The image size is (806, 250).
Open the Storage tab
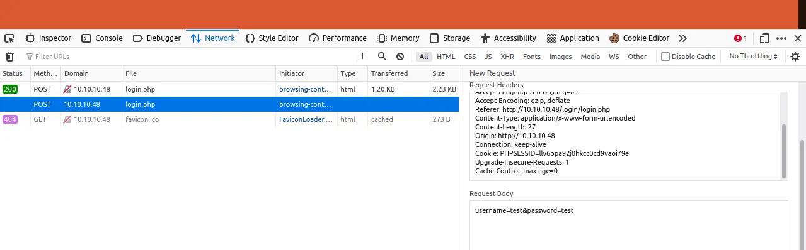coord(450,38)
